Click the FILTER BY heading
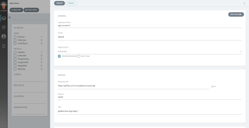The image size is (249, 128). pos(19,28)
